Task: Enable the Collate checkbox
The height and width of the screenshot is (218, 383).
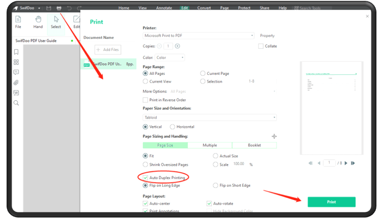Action: tap(261, 46)
